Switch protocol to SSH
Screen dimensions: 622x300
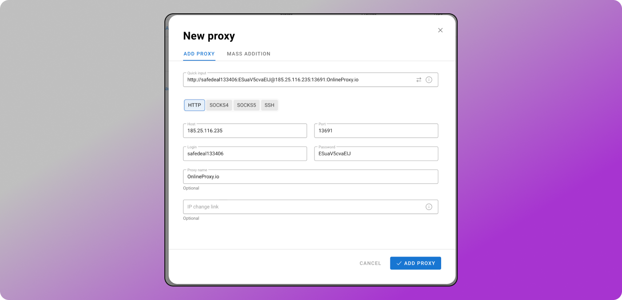click(269, 105)
